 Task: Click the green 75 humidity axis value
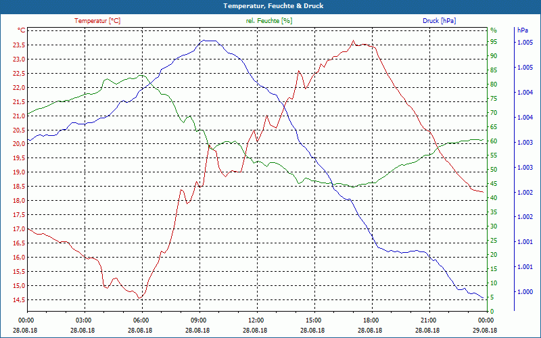pos(494,99)
